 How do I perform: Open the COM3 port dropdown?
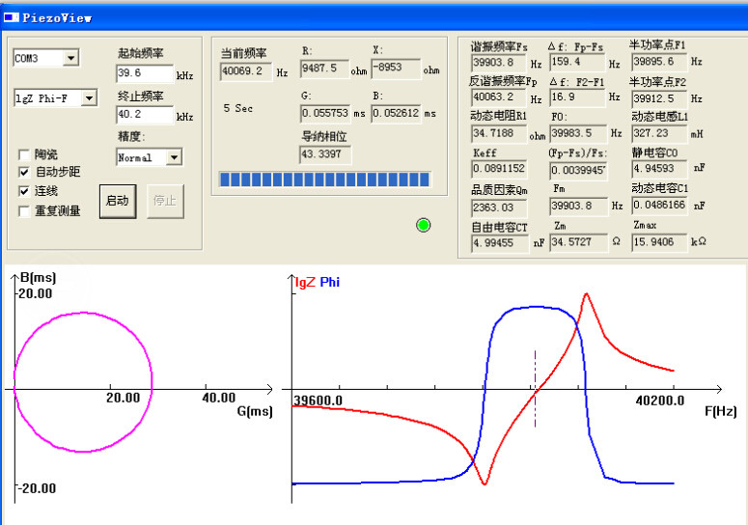70,58
